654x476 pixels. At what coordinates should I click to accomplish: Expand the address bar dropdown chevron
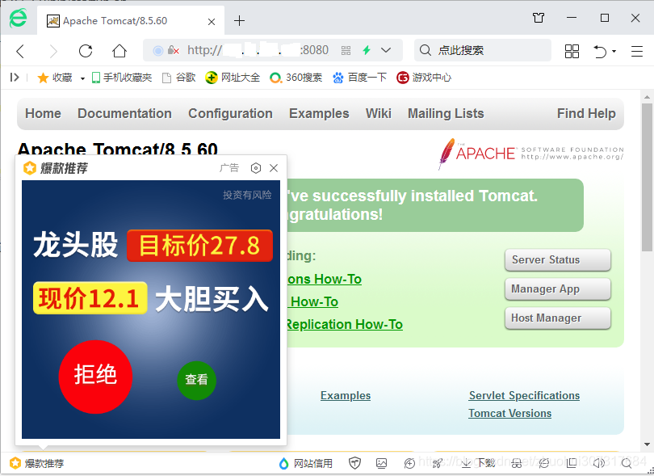coord(386,51)
